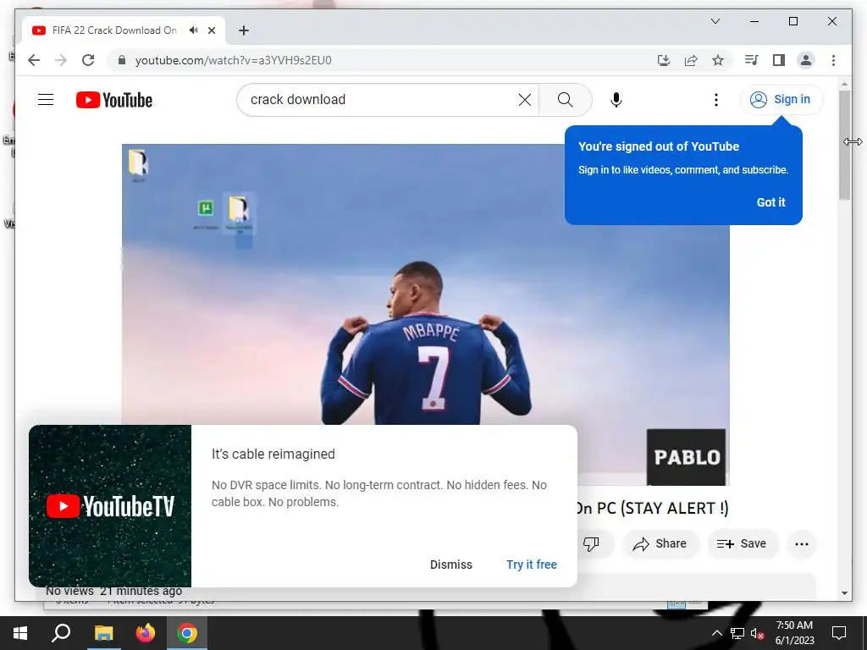Viewport: 867px width, 650px height.
Task: Share this page from address bar
Action: click(691, 60)
